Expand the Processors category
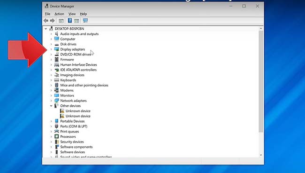305x173 pixels. [x=51, y=136]
